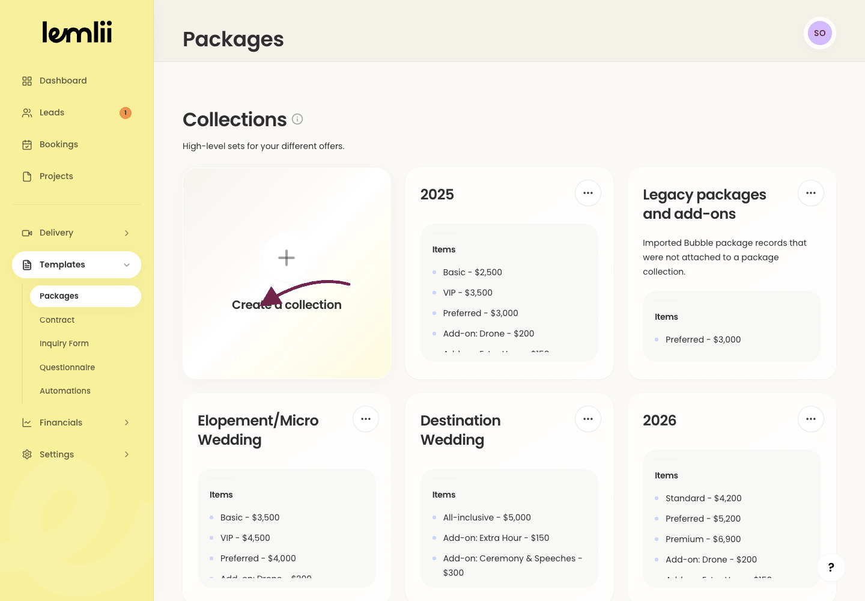Open the Destination Wedding collection title

(x=461, y=430)
